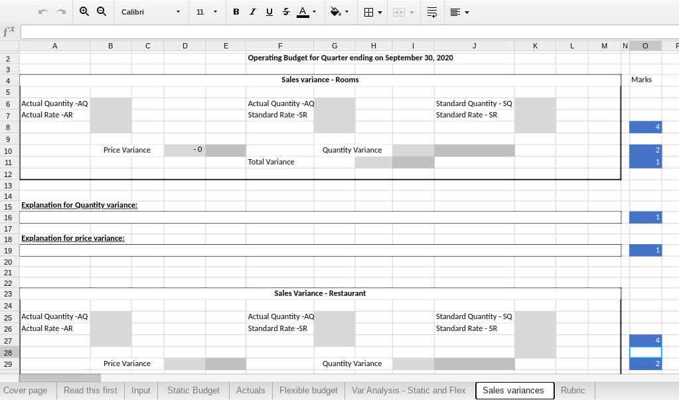Open the Rubric sheet tab
This screenshot has width=679, height=400.
click(573, 390)
